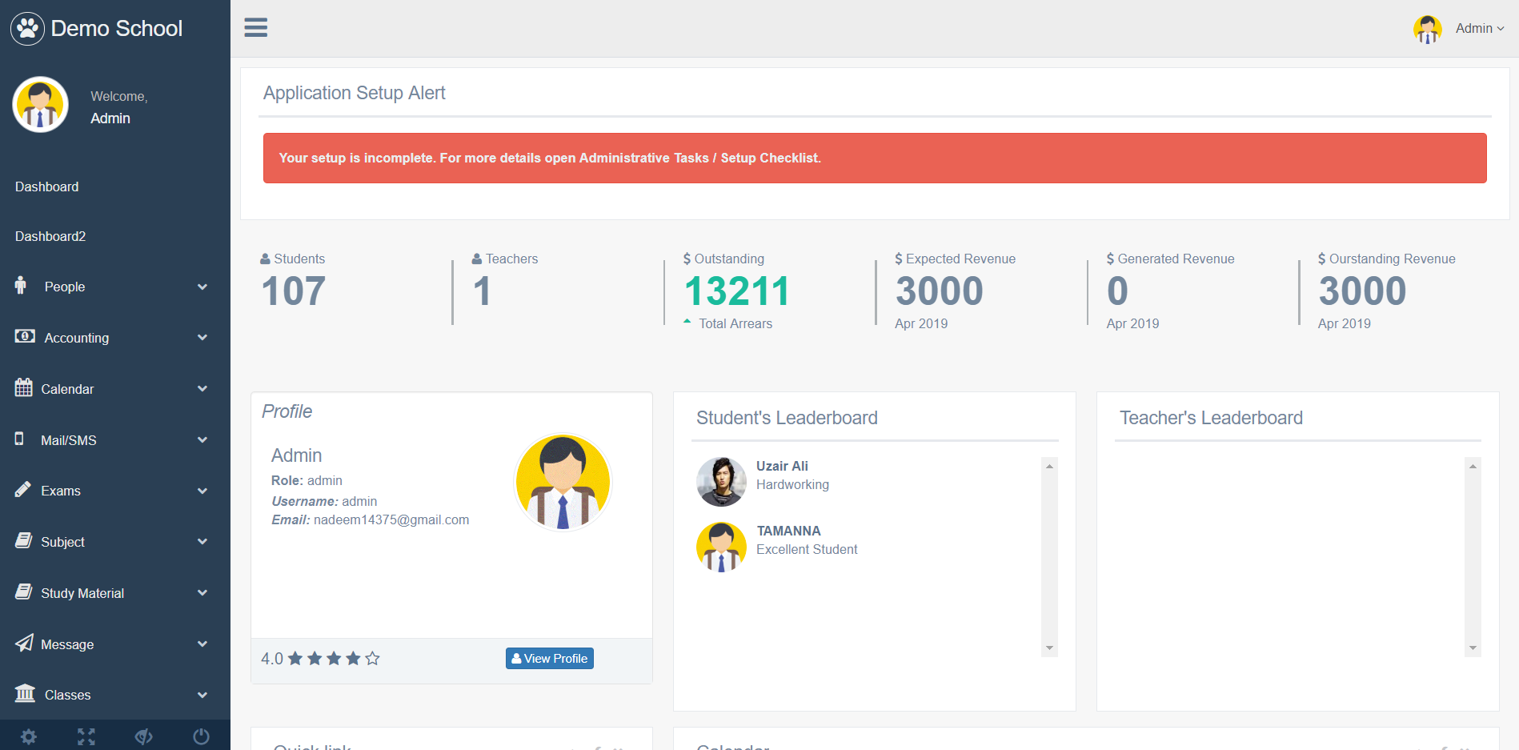Image resolution: width=1519 pixels, height=750 pixels.
Task: Click the empty fifth rating star
Action: pyautogui.click(x=372, y=658)
